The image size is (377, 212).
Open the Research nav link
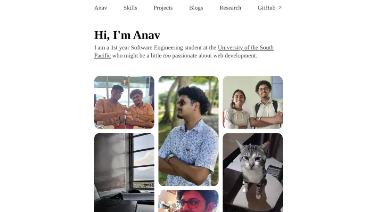coord(230,8)
